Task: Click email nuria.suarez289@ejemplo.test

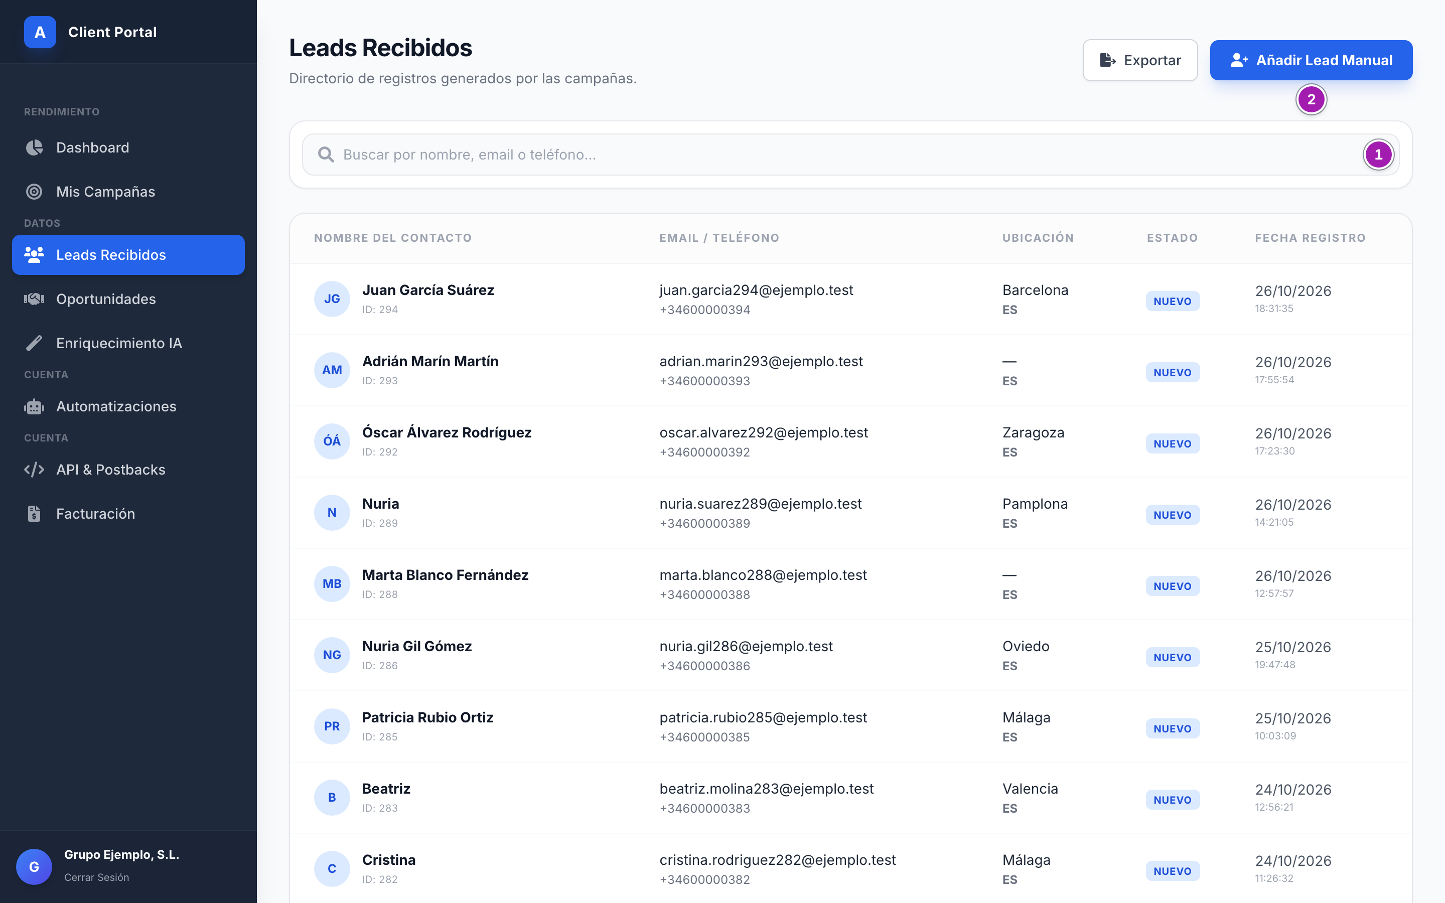Action: 760,504
